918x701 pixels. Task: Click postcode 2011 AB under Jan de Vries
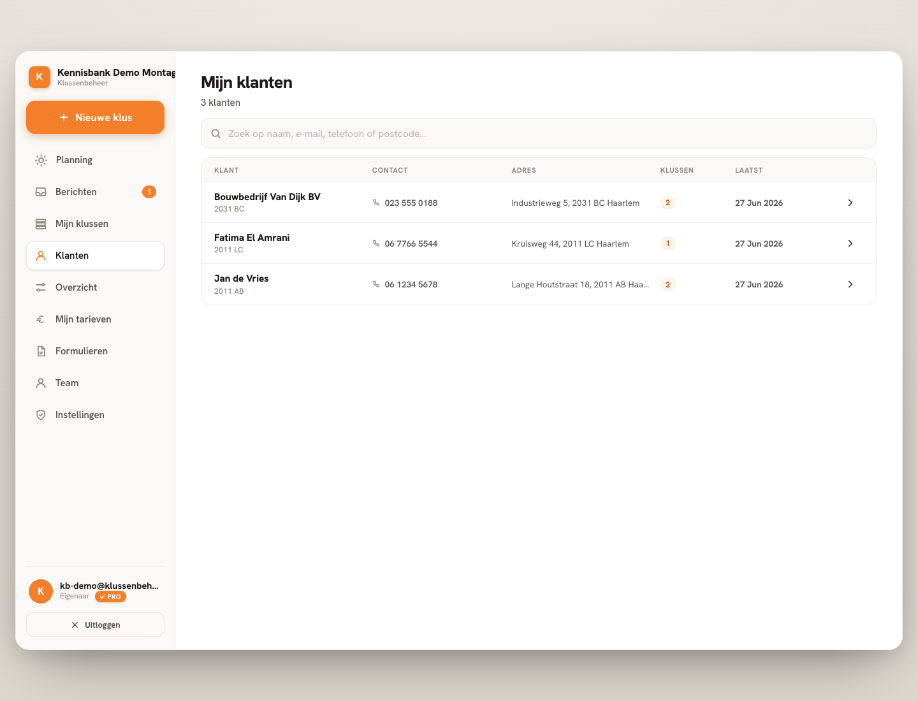pyautogui.click(x=229, y=291)
